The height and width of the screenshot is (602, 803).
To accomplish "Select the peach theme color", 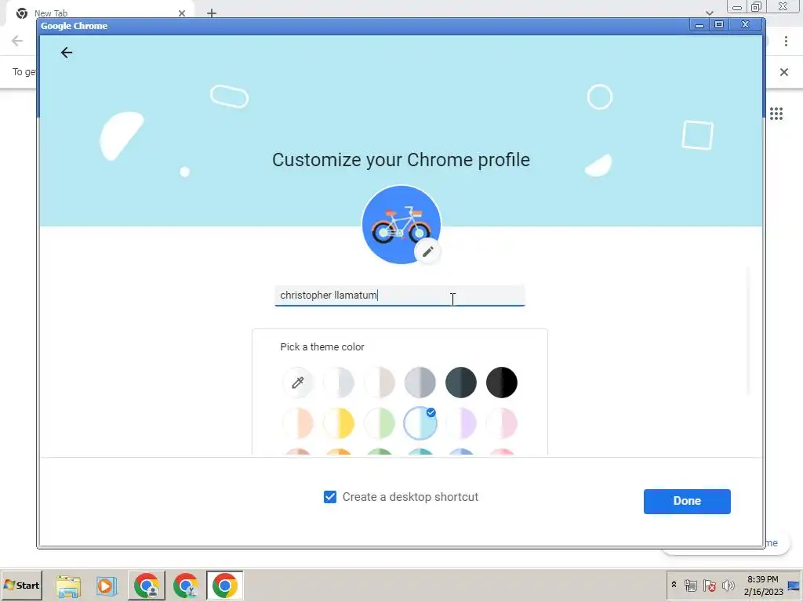I will click(297, 423).
